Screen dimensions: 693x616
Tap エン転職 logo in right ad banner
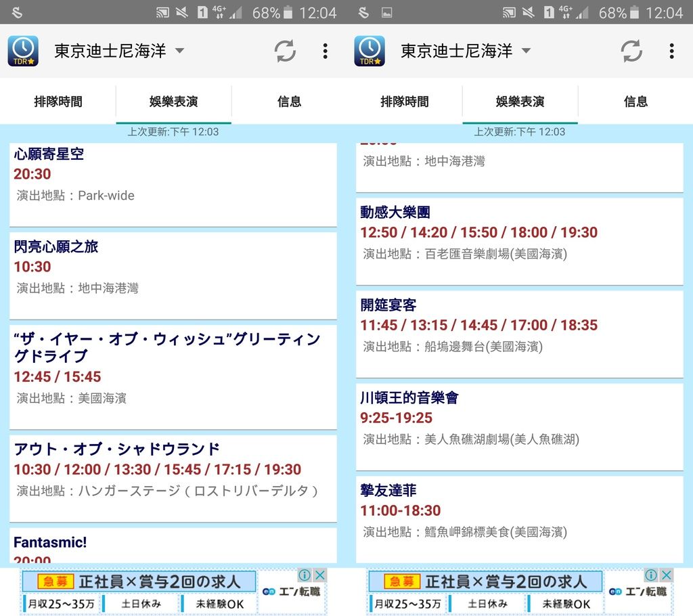pos(638,592)
